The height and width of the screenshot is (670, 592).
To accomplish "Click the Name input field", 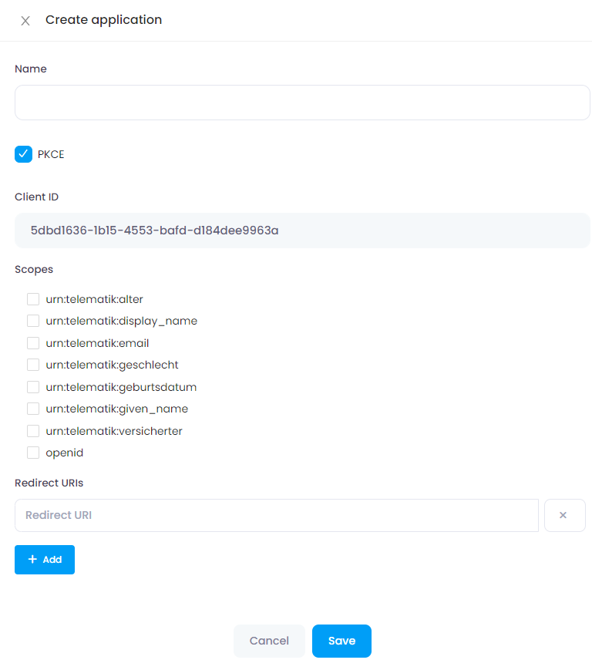I will [302, 103].
